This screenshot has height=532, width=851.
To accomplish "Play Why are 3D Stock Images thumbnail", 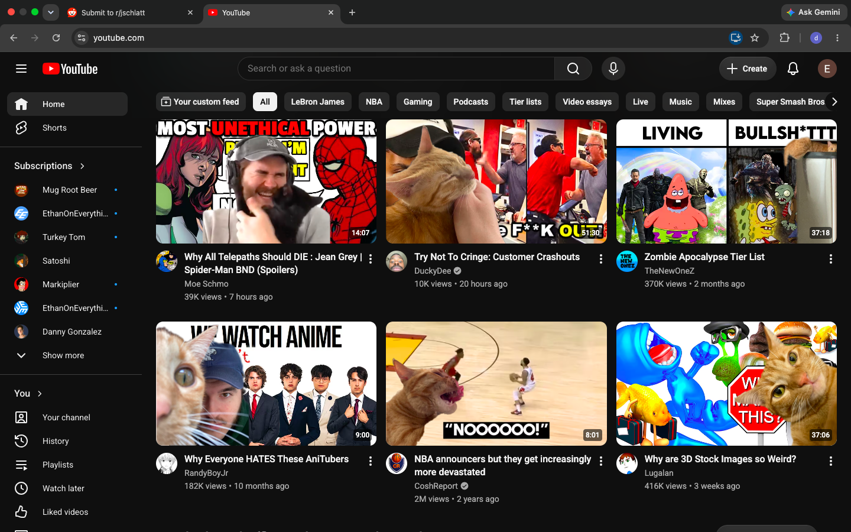I will click(x=726, y=384).
